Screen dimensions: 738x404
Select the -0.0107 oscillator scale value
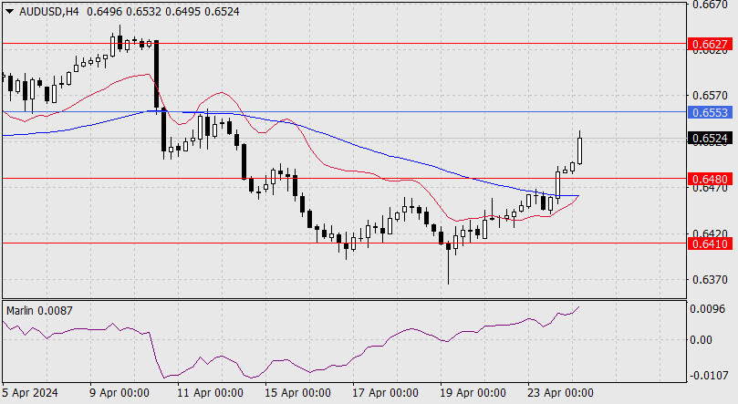708,376
